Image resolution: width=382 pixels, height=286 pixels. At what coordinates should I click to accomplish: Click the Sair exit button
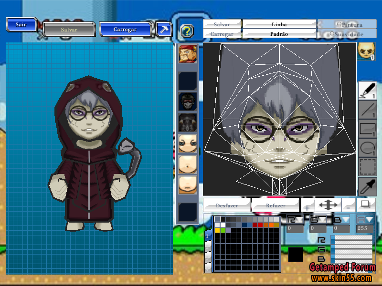point(21,24)
